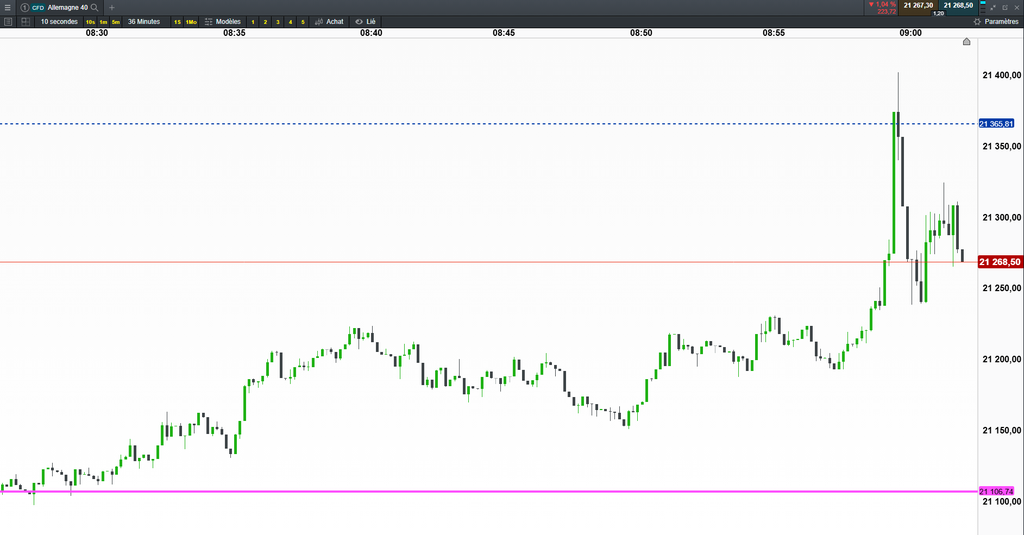Switch to the 1m timeframe shortcut
Viewport: 1024px width, 535px height.
point(103,22)
